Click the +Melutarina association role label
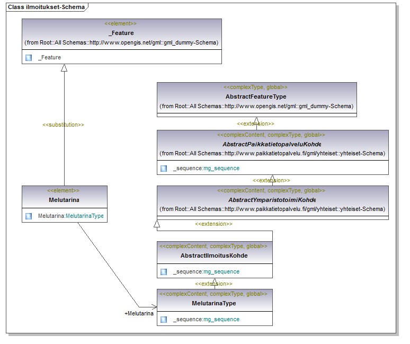Viewport: 410px width, 344px height. (x=139, y=314)
